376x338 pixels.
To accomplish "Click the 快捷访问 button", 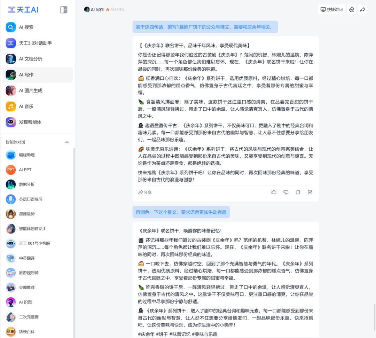I will pyautogui.click(x=331, y=10).
